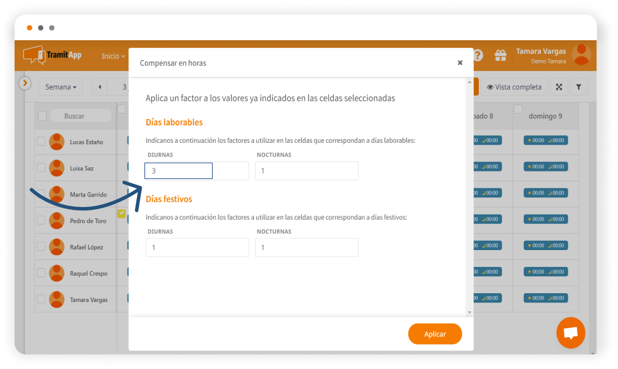Click the TramitApp logo
The width and height of the screenshot is (618, 369).
(52, 55)
